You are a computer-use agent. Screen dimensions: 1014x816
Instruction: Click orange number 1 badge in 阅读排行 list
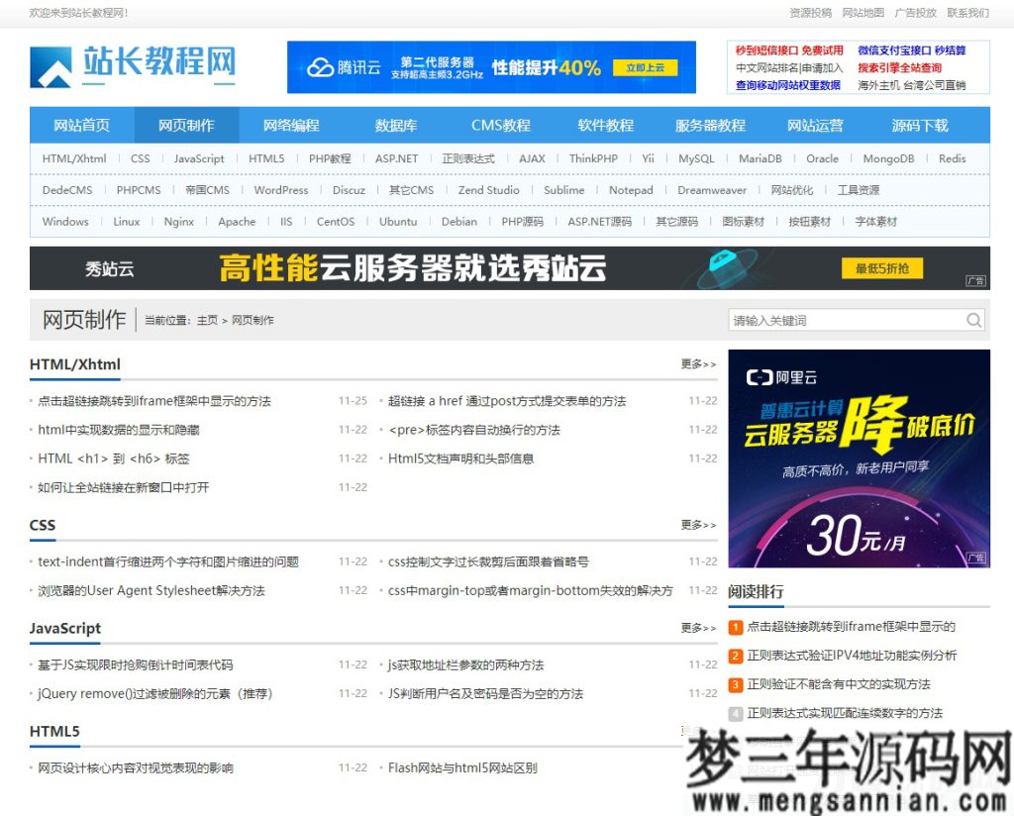click(734, 627)
